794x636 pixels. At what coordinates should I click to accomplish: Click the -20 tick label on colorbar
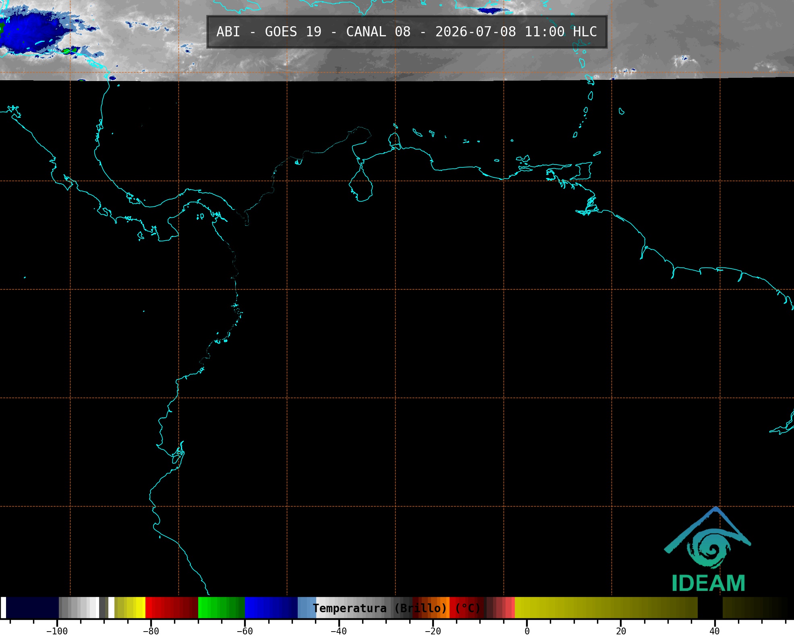pyautogui.click(x=433, y=631)
